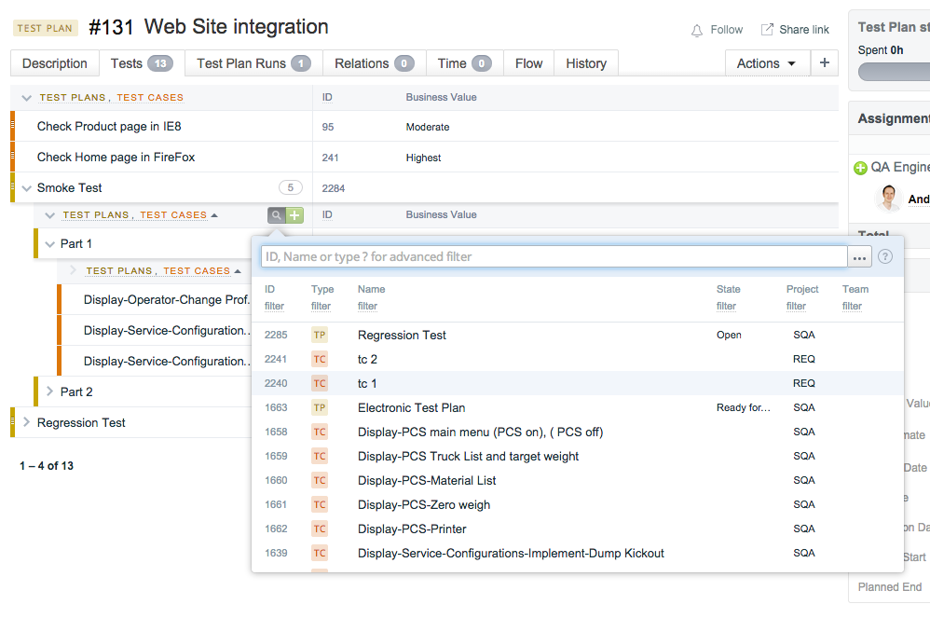Click the green plus add icon in Smoke Test header
930x618 pixels.
(x=294, y=215)
